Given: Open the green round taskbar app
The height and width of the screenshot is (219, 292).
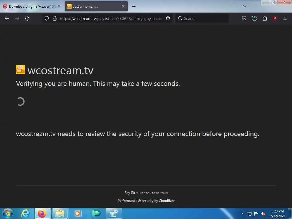Looking at the screenshot, I should click(96, 213).
